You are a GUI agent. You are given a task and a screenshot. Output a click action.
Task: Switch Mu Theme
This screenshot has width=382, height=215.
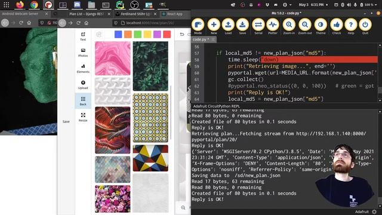pos(321,26)
